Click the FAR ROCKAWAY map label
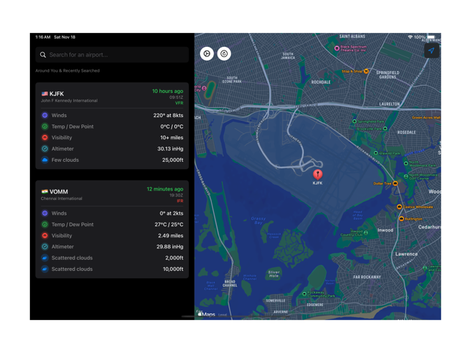Viewport: 471px width, 353px height. coord(367,277)
